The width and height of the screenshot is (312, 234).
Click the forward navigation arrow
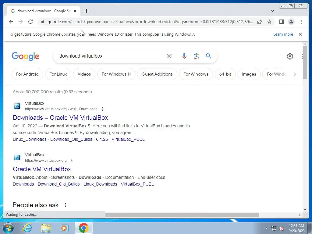21,22
